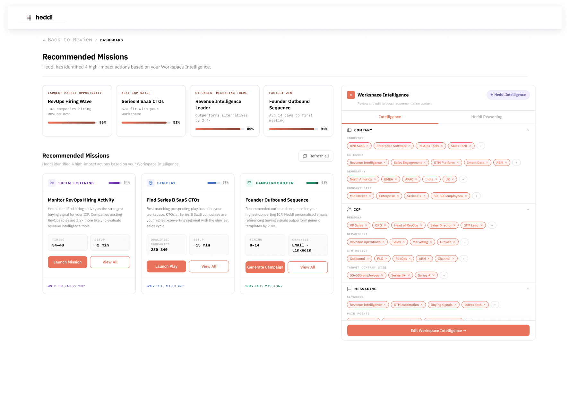Screen dimensions: 570x411
Task: Add a new keyword tag
Action: pyautogui.click(x=495, y=305)
